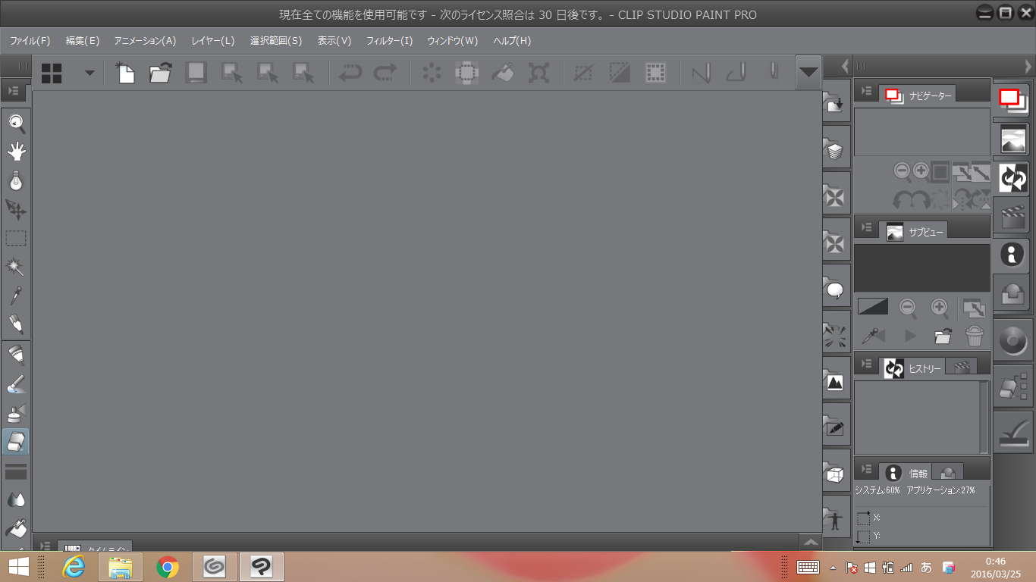Click the History panel vertical scrollbar
This screenshot has width=1036, height=582.
(x=984, y=417)
